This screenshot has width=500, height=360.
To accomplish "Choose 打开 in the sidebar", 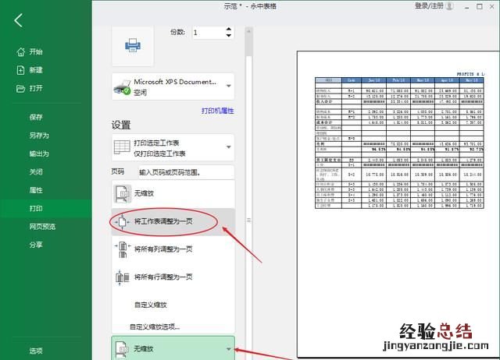I will point(36,88).
